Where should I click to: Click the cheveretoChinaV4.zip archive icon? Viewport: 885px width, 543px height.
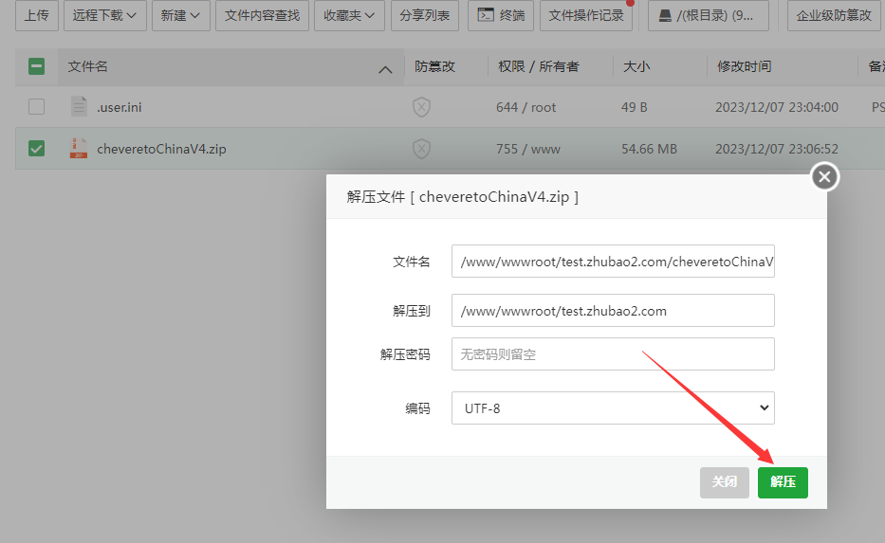coord(79,149)
